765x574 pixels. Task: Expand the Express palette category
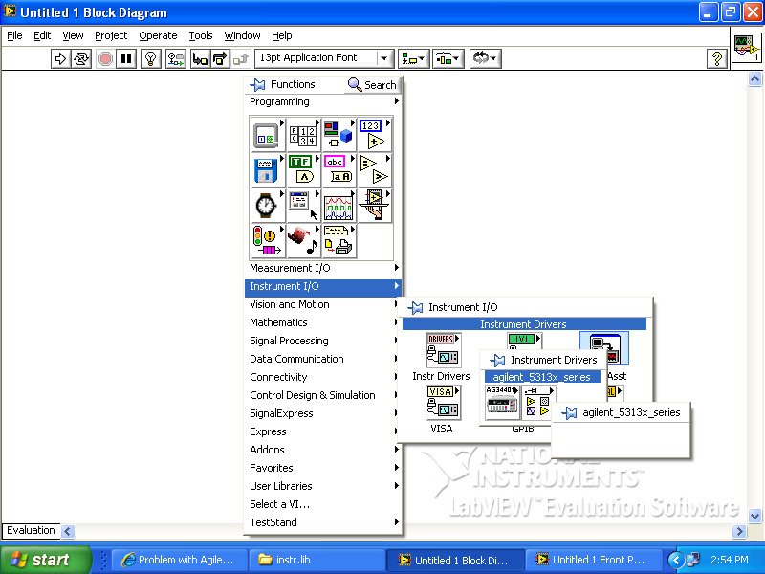coord(323,431)
